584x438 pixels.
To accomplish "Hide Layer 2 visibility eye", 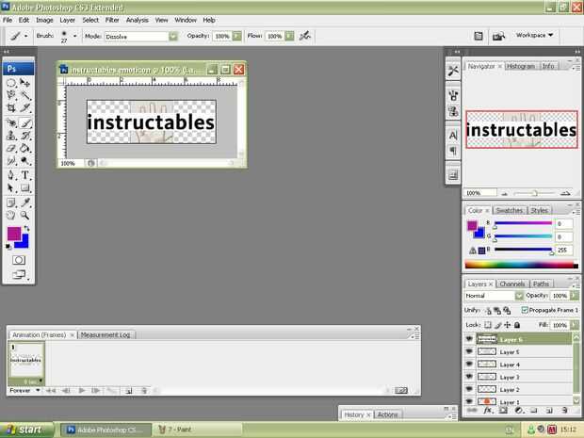I will pos(469,389).
